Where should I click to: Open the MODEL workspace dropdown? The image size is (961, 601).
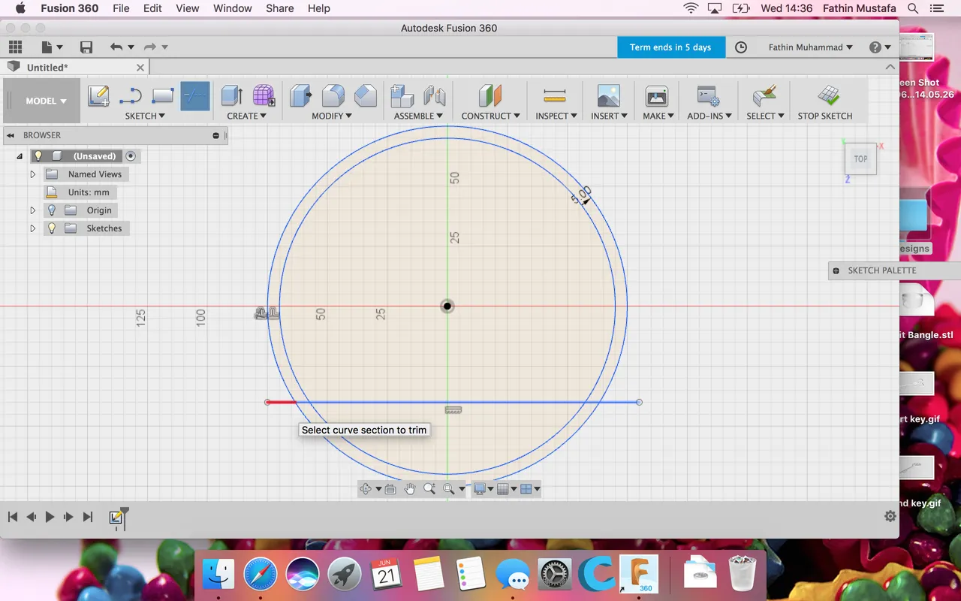(46, 101)
